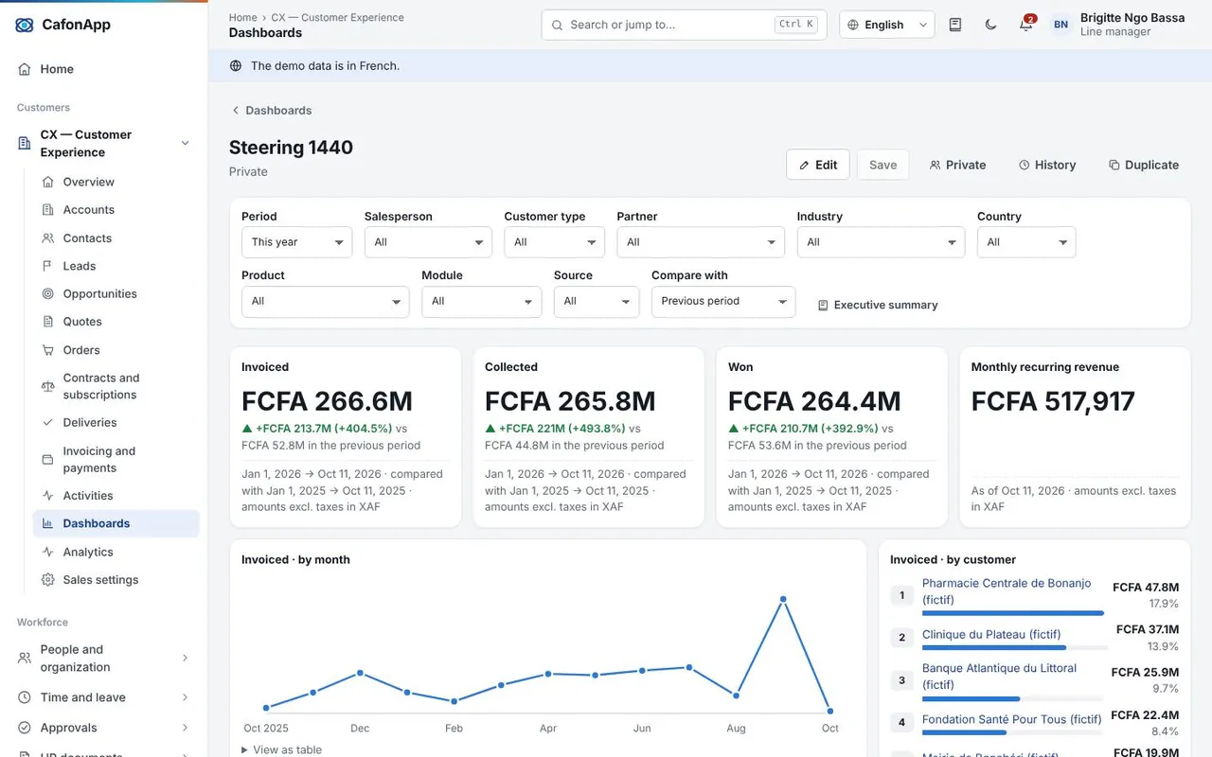This screenshot has height=757, width=1212.
Task: Open Opportunities in the sidebar
Action: [x=116, y=294]
